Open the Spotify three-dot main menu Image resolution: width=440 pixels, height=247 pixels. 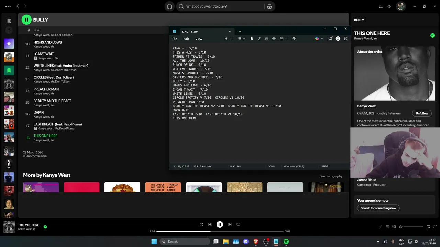(x=8, y=6)
